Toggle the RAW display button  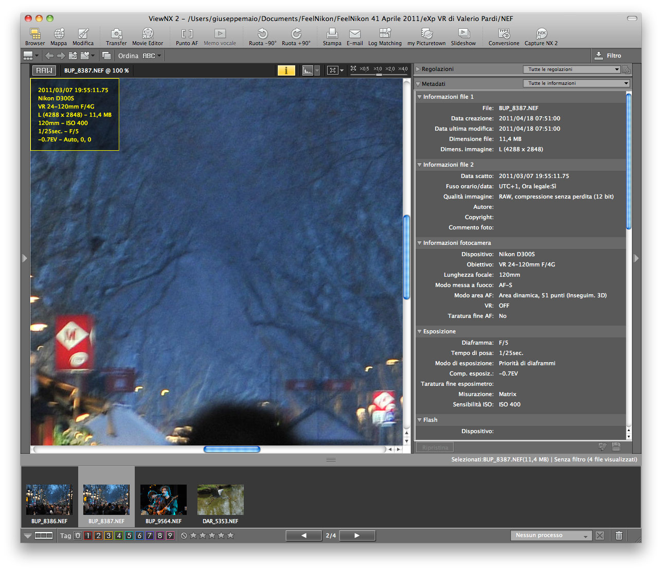44,70
